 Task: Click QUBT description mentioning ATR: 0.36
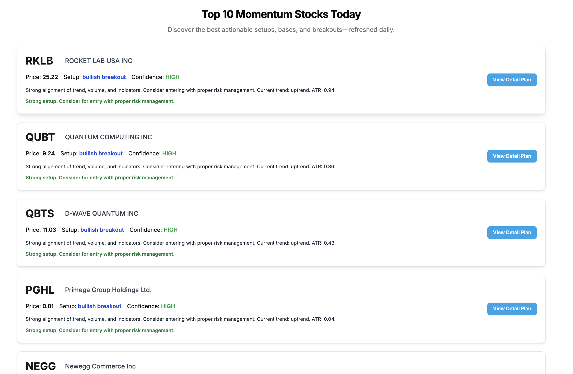tap(181, 167)
